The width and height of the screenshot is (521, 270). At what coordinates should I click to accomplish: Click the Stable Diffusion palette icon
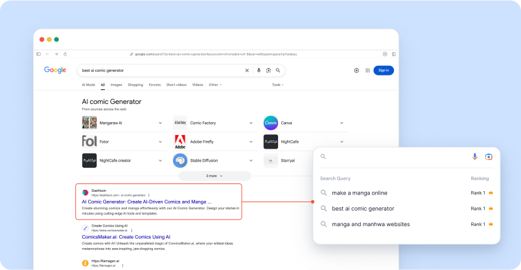pos(180,160)
